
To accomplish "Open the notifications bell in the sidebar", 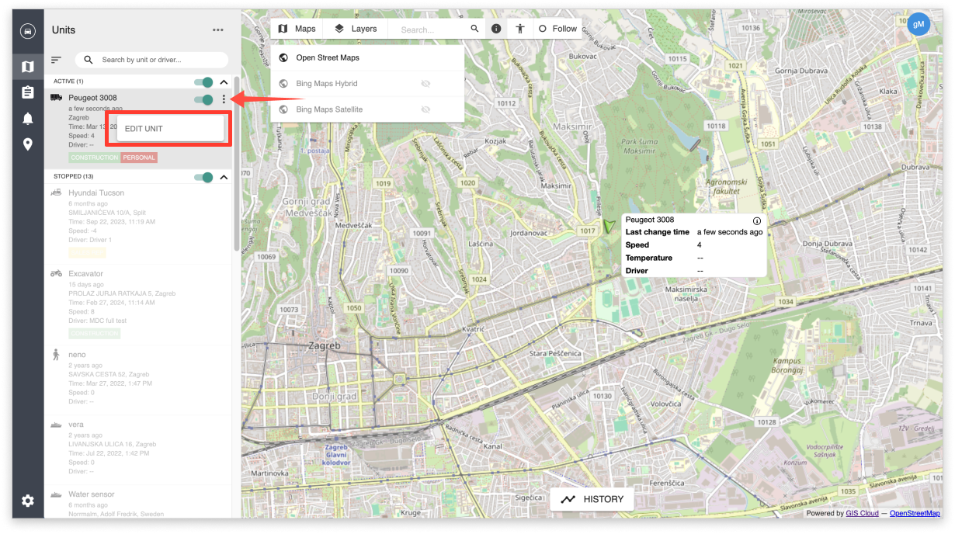I will coord(27,118).
